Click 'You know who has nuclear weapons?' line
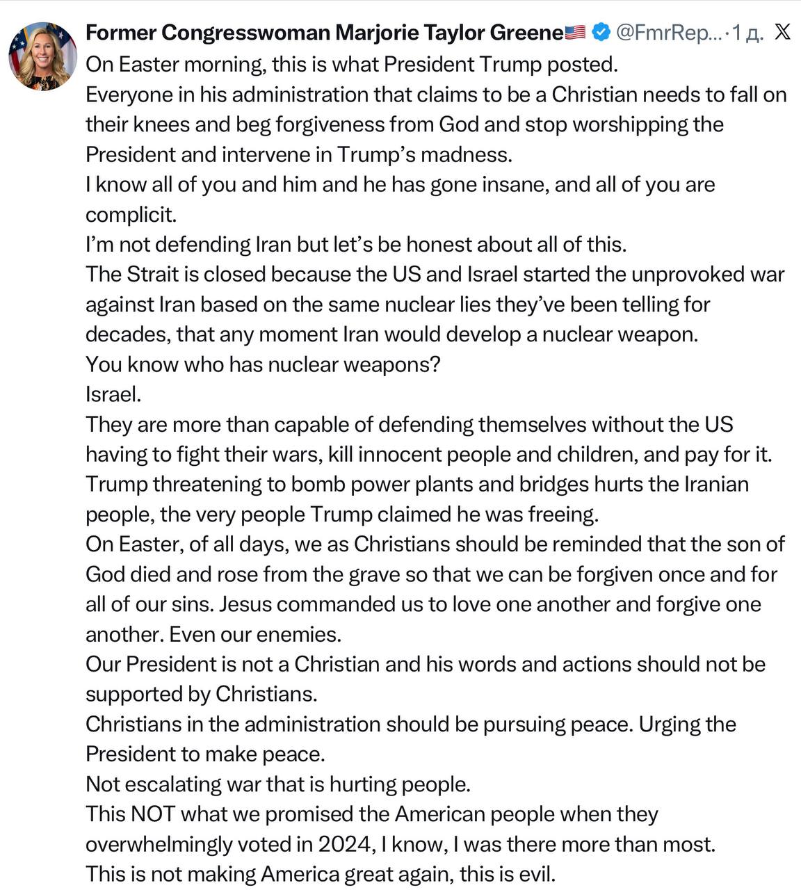Viewport: 801px width, 890px height. (263, 364)
